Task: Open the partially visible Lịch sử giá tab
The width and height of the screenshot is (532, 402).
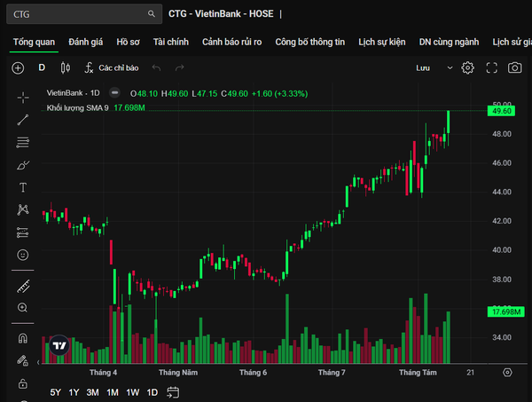Action: point(512,42)
